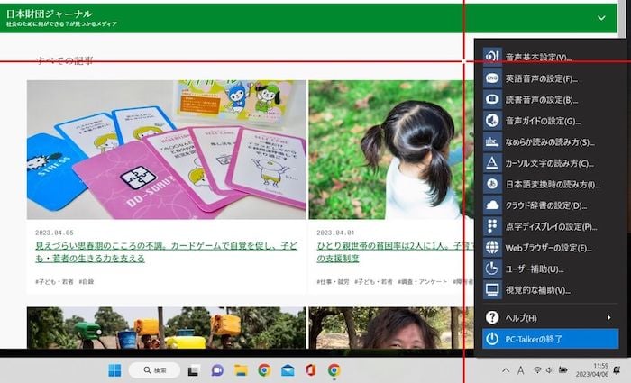Click the 読書音声の設定 icon

492,99
